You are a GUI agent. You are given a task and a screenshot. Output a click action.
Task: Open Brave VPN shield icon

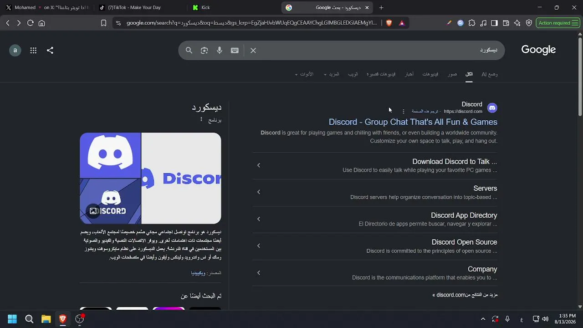pyautogui.click(x=529, y=23)
